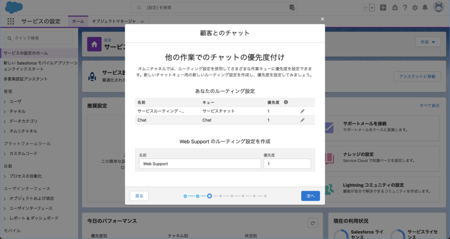The width and height of the screenshot is (450, 239).
Task: Switch to the ホーム tab
Action: pyautogui.click(x=78, y=21)
